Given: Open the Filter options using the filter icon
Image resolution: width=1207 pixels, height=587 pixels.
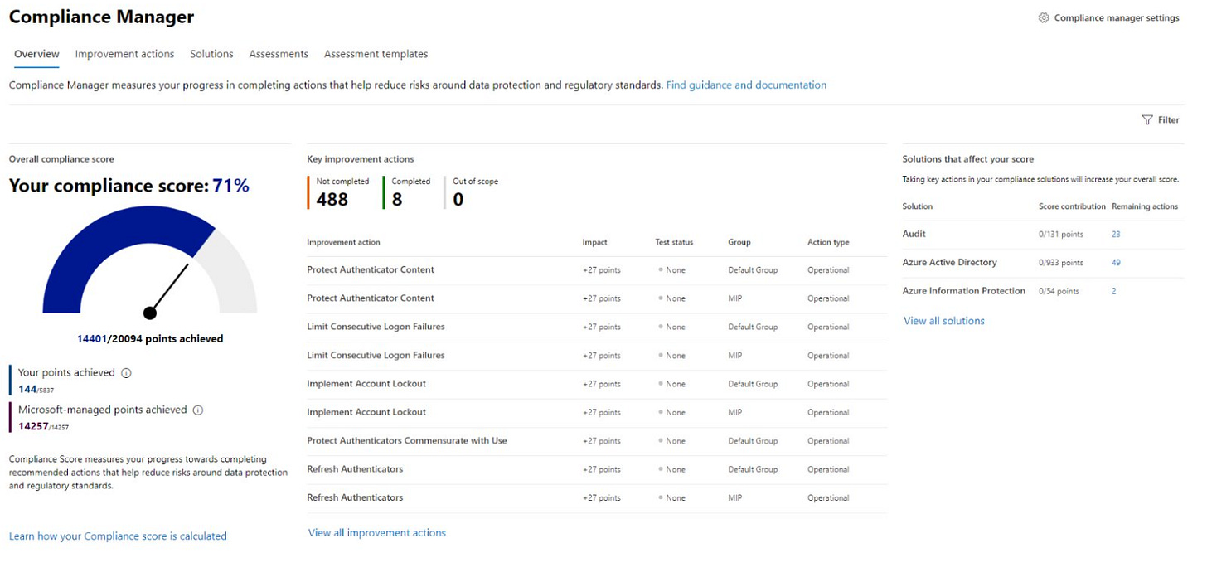Looking at the screenshot, I should (1147, 119).
